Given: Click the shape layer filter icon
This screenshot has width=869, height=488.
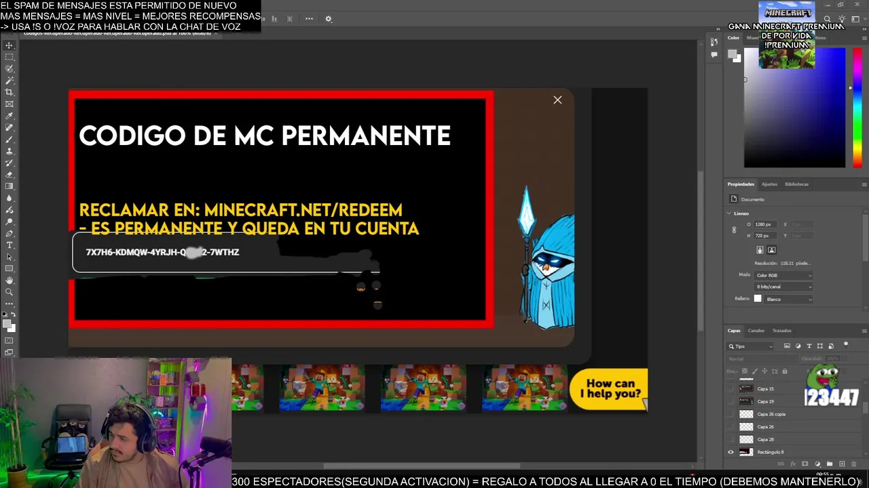Looking at the screenshot, I should 820,346.
